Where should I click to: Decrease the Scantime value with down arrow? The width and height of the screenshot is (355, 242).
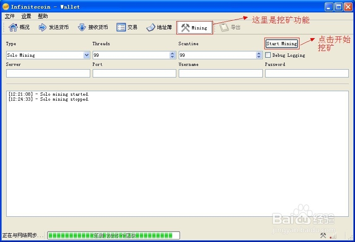click(259, 57)
